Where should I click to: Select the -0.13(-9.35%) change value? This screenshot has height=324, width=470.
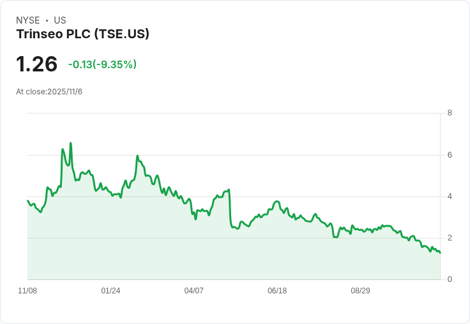coord(102,64)
